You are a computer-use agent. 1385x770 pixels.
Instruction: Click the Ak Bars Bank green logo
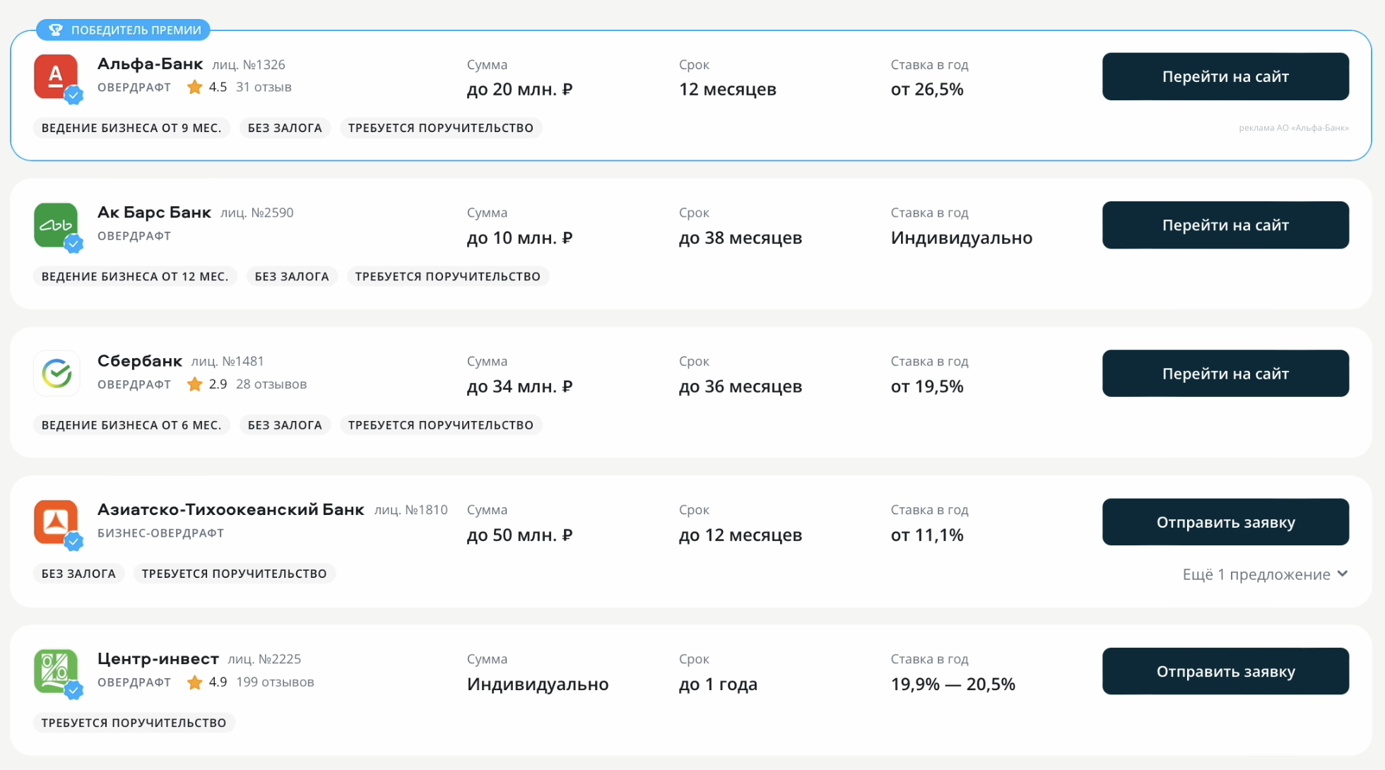(56, 225)
